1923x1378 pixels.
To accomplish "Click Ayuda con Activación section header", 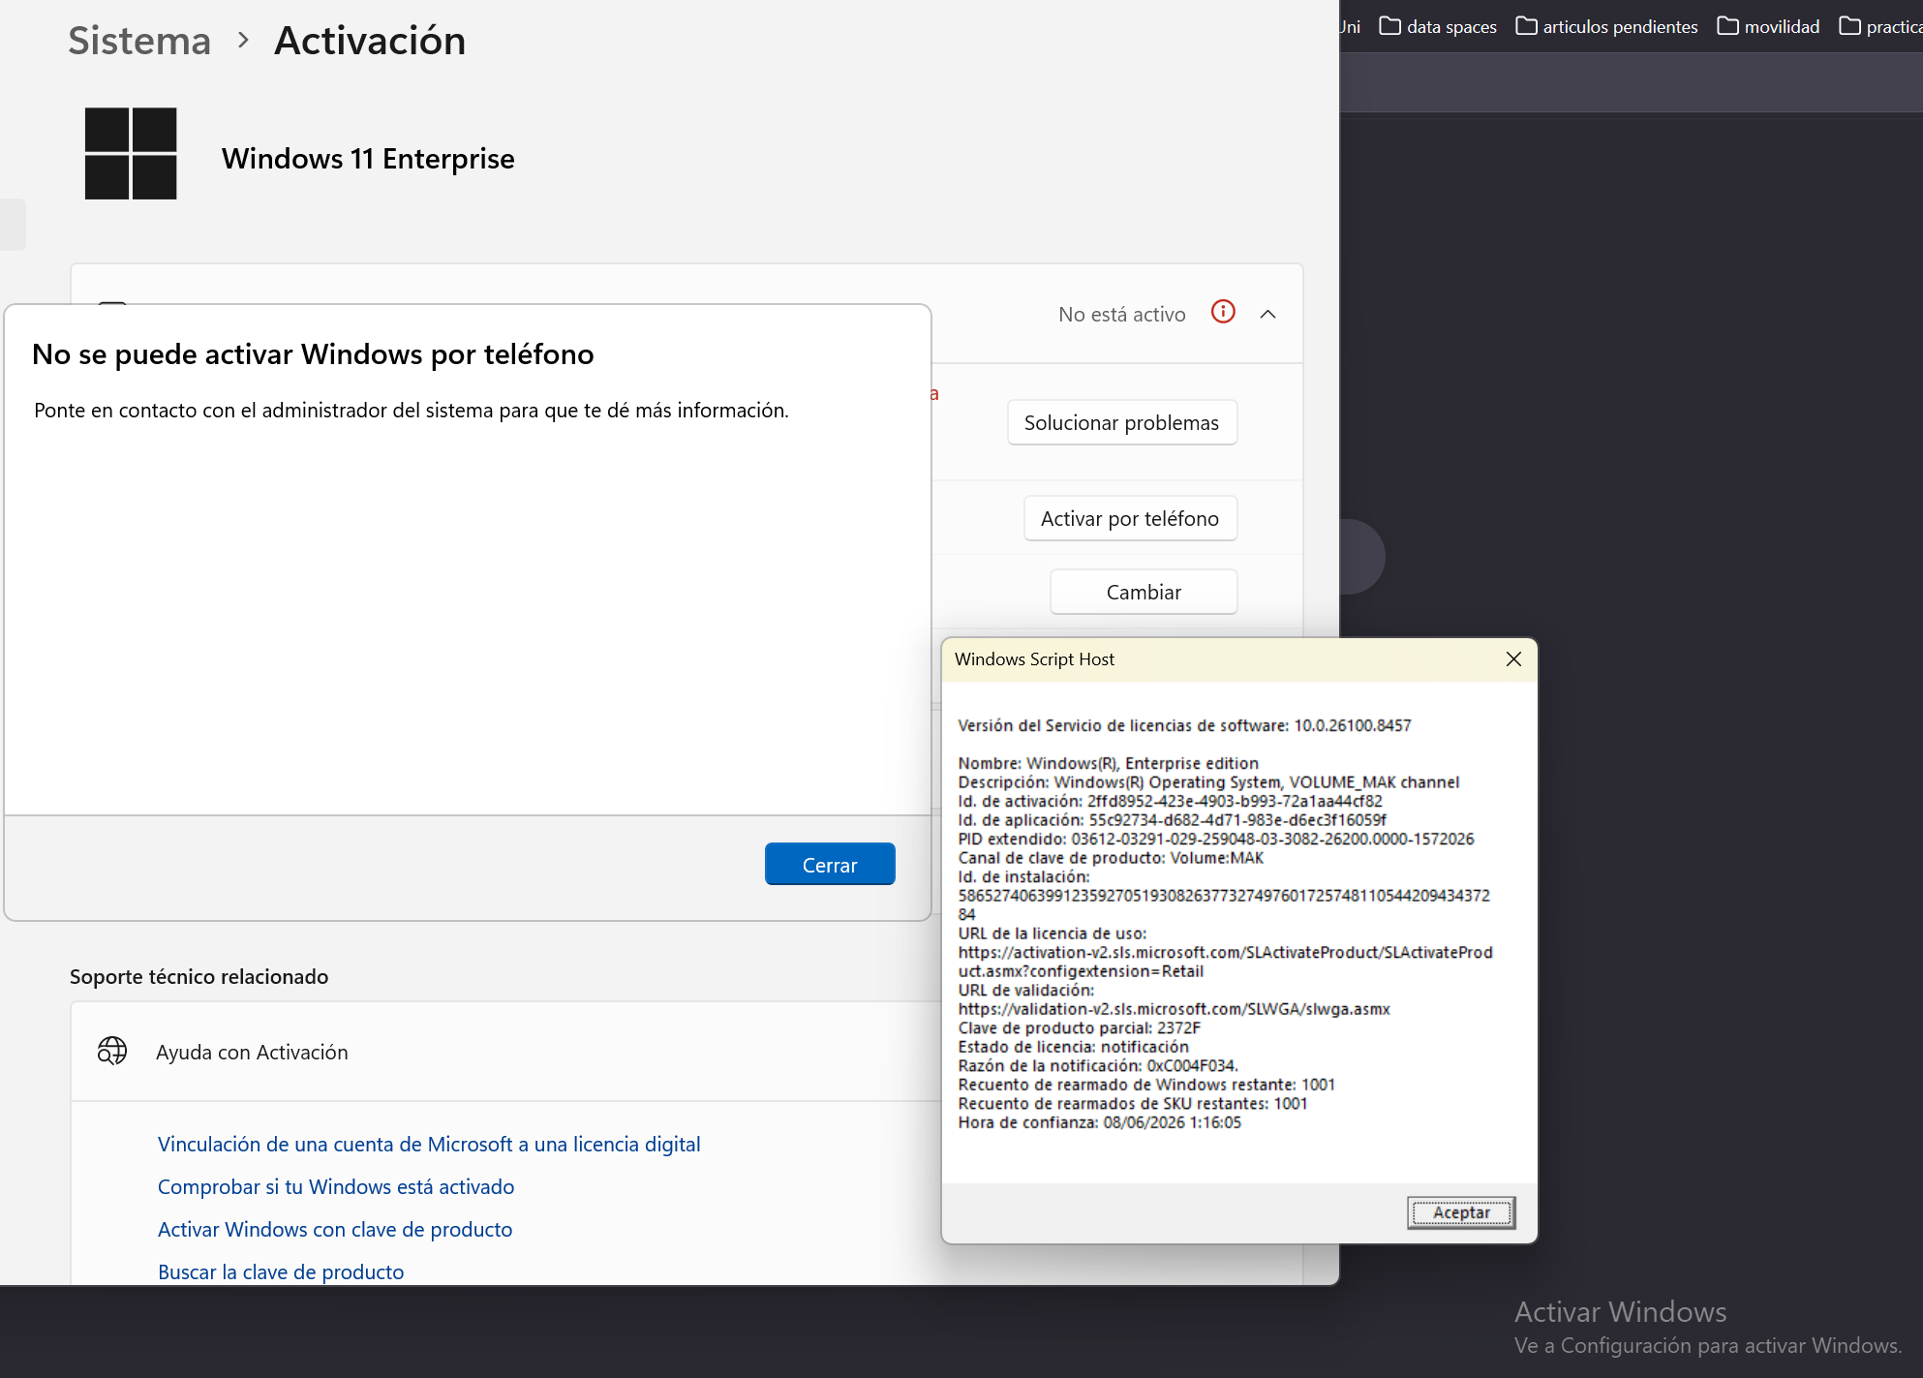I will (504, 1052).
